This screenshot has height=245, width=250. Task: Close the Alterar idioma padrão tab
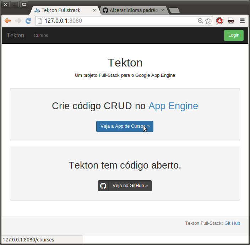163,10
